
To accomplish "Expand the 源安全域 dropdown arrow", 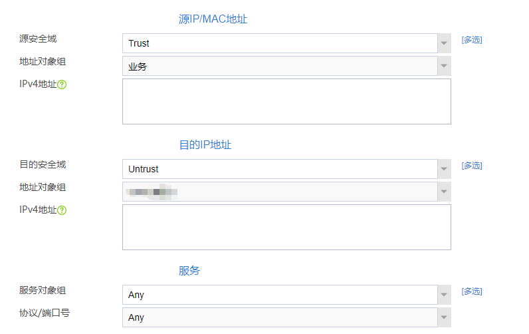I will tap(444, 43).
